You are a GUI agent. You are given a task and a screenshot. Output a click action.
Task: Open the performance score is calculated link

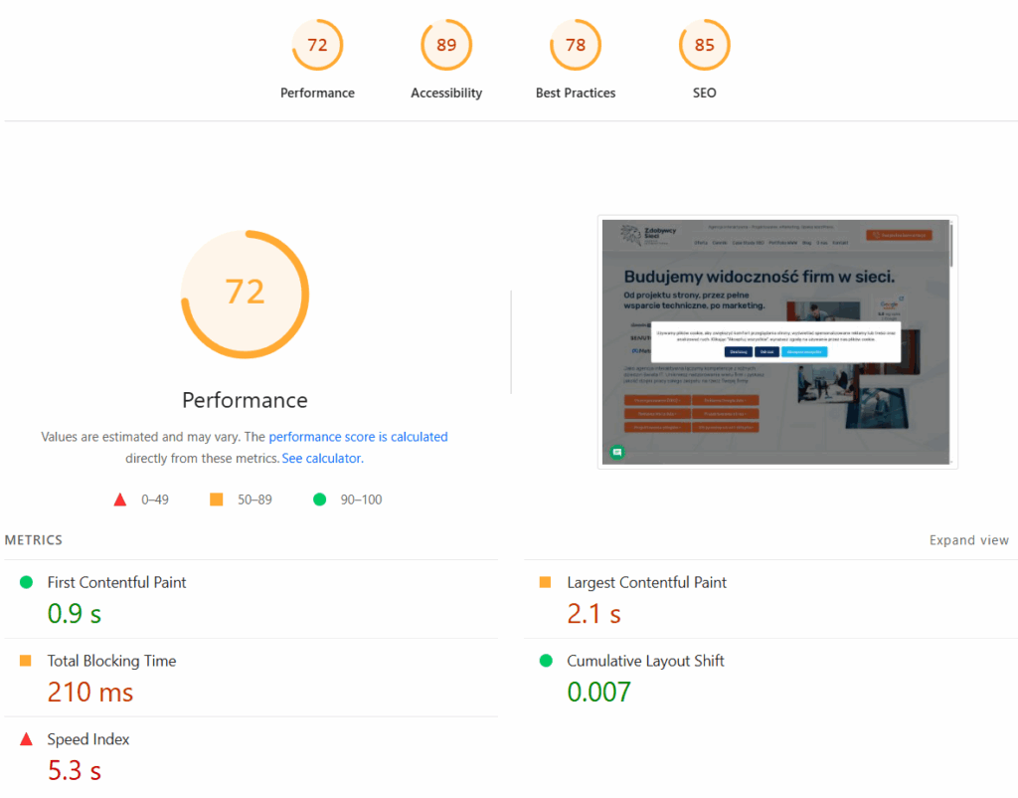(x=358, y=436)
